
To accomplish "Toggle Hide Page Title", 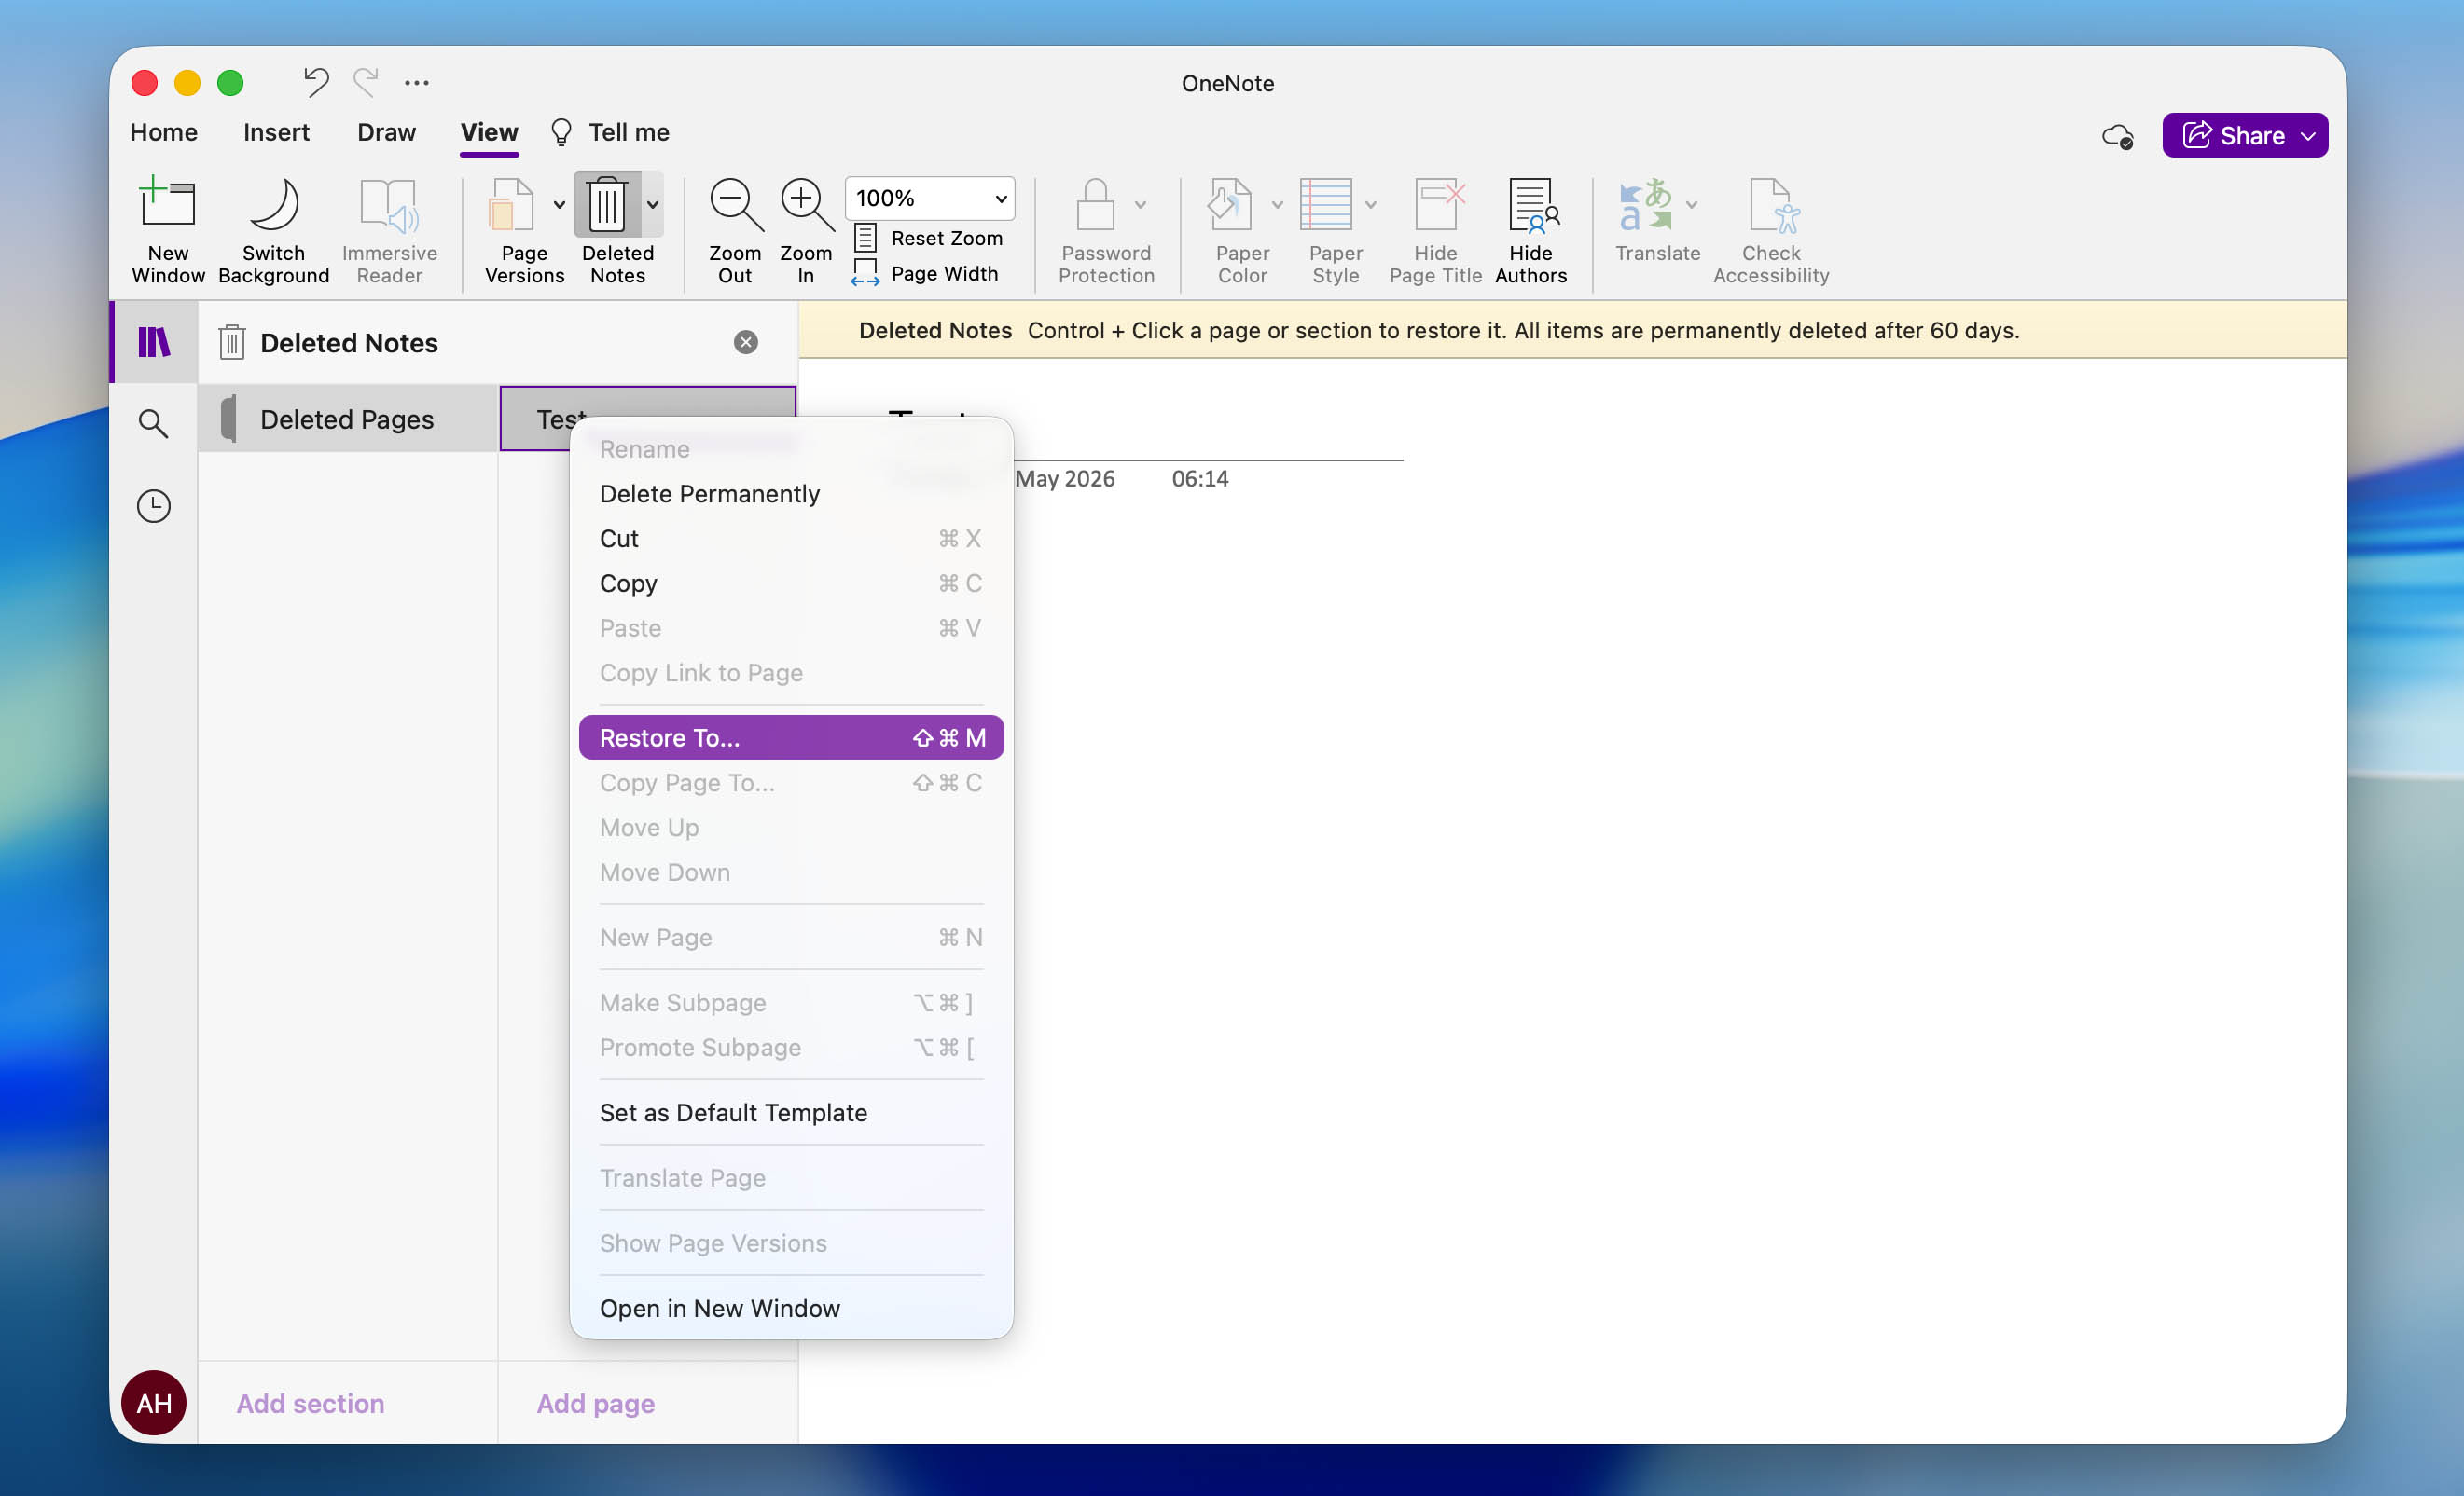I will (x=1436, y=230).
